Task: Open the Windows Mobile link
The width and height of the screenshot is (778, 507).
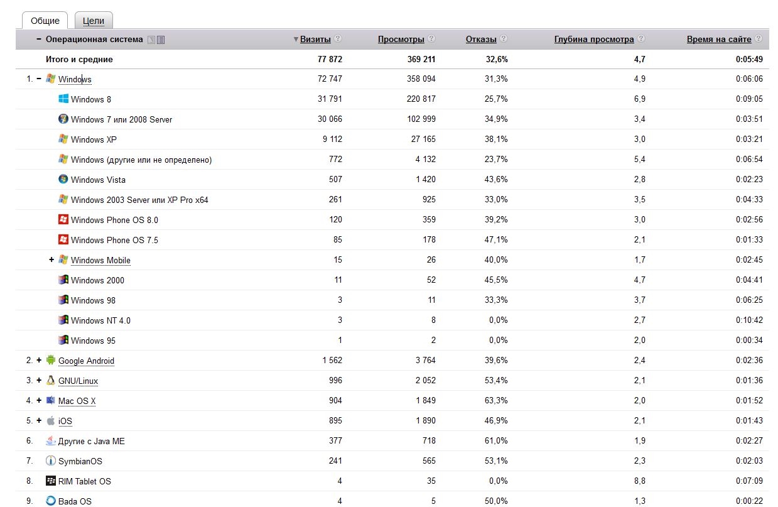Action: click(x=100, y=260)
